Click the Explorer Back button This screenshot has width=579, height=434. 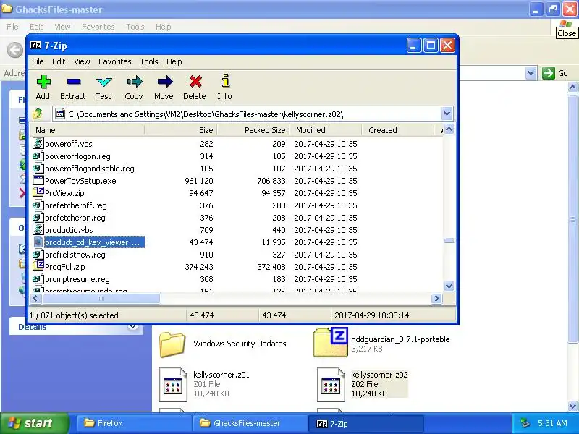point(15,49)
